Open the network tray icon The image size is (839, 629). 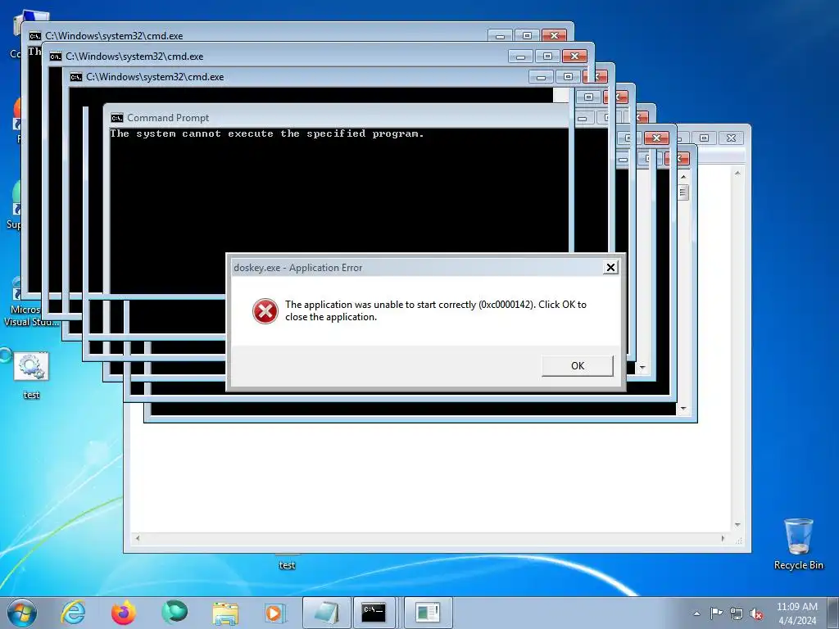pos(737,613)
